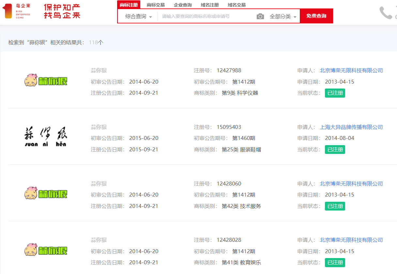397x274 pixels.
Task: Select the 企业查询 tab
Action: pos(183,5)
